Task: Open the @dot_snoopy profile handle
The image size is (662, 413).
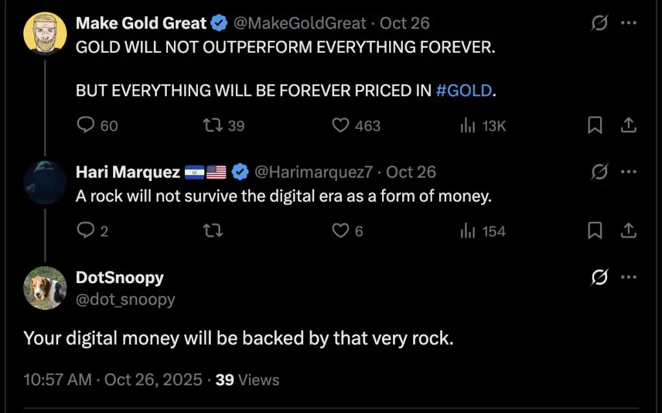Action: 125,300
